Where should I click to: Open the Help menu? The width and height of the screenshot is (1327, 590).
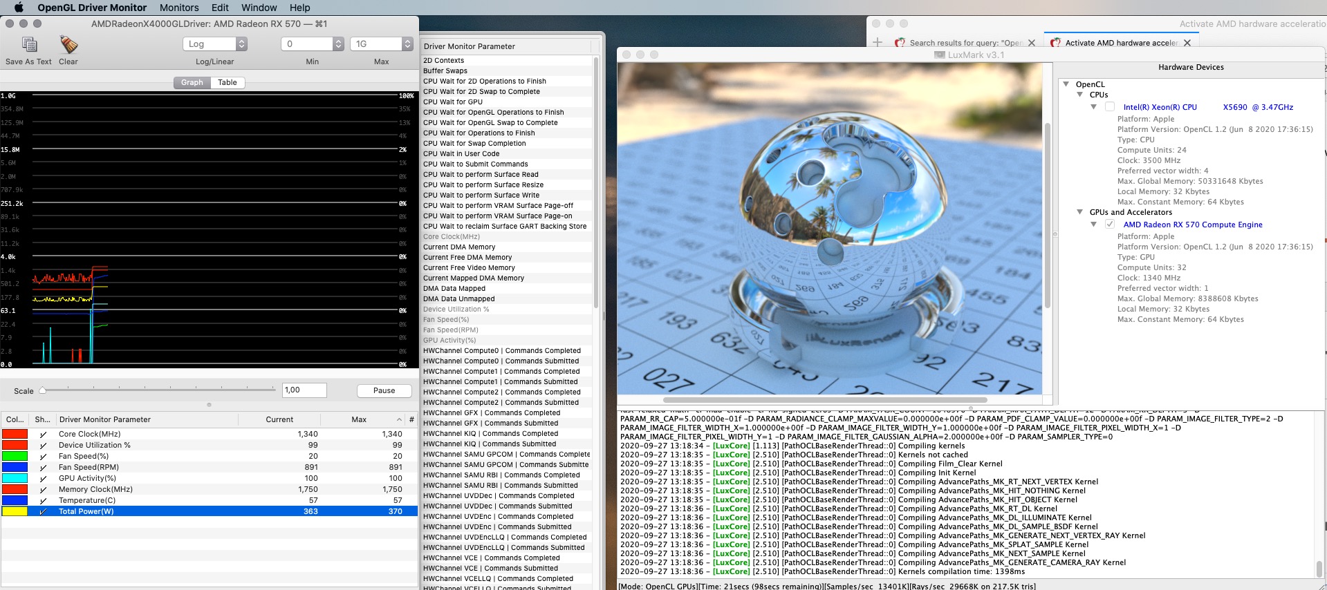(x=299, y=8)
